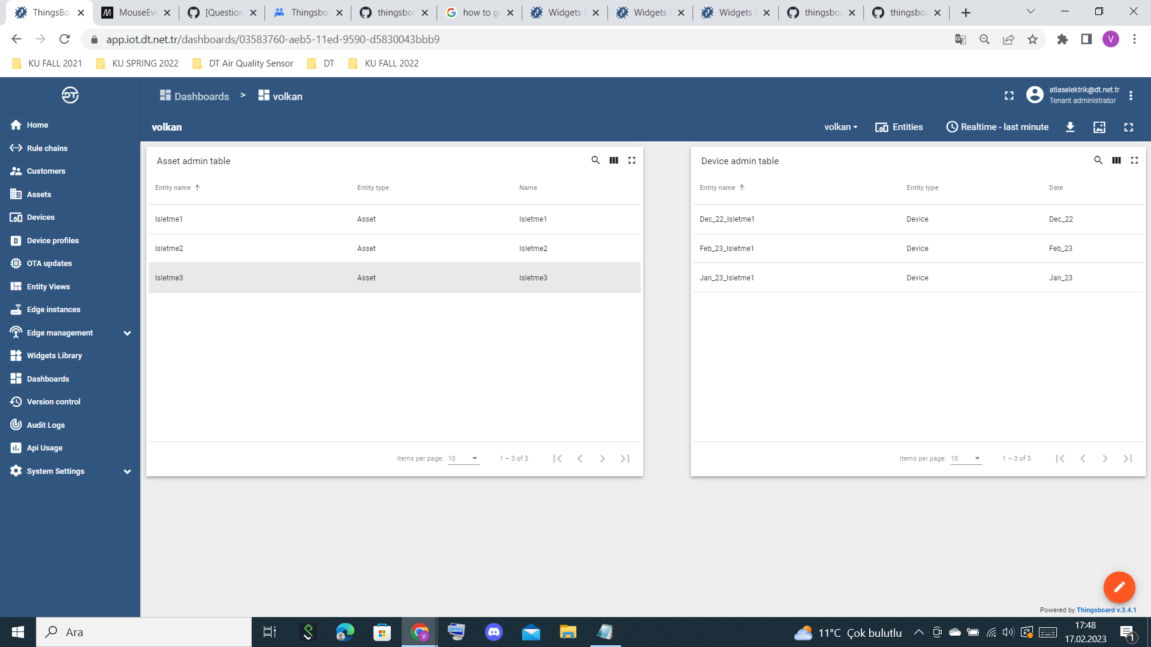Viewport: 1151px width, 647px height.
Task: Open OTA updates page
Action: (x=49, y=263)
